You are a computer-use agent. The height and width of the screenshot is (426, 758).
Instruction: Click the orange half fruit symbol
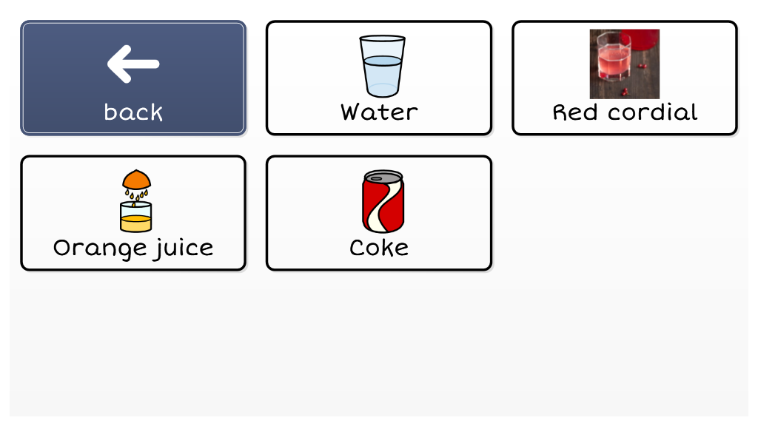point(136,179)
